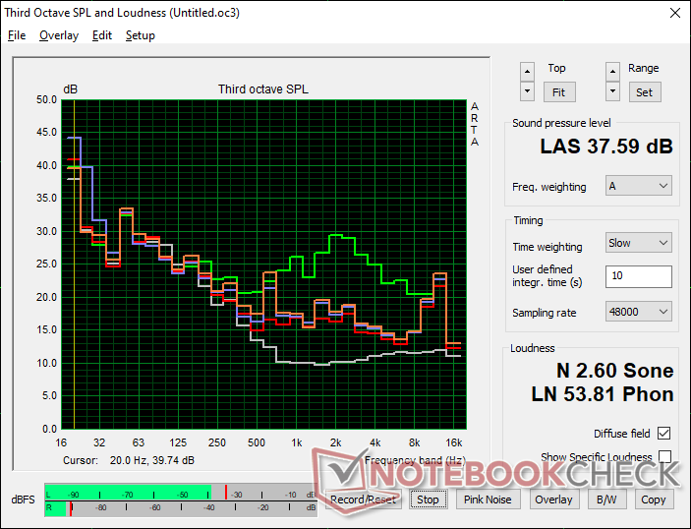Open the Sampling rate dropdown
This screenshot has width=691, height=529.
tap(639, 312)
